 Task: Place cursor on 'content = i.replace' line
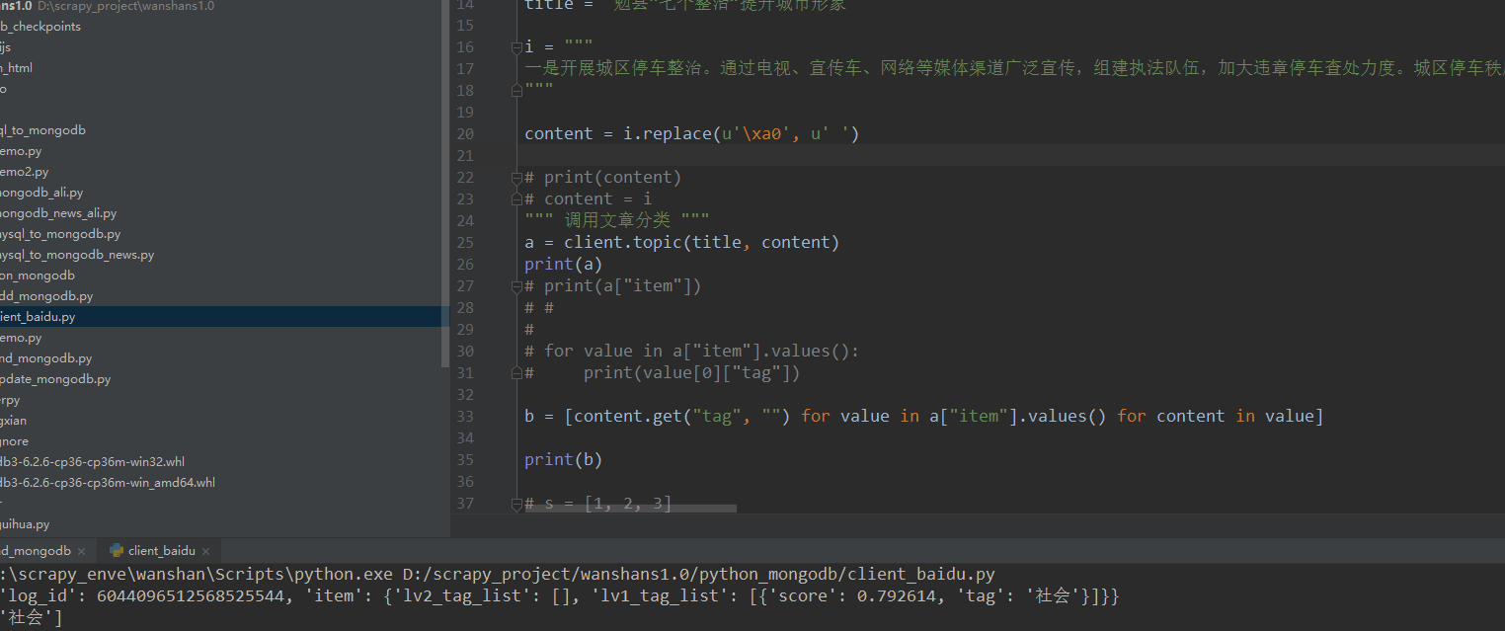pyautogui.click(x=691, y=134)
